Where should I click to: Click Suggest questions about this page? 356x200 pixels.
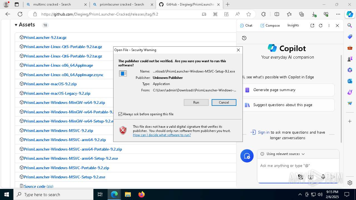[288, 105]
